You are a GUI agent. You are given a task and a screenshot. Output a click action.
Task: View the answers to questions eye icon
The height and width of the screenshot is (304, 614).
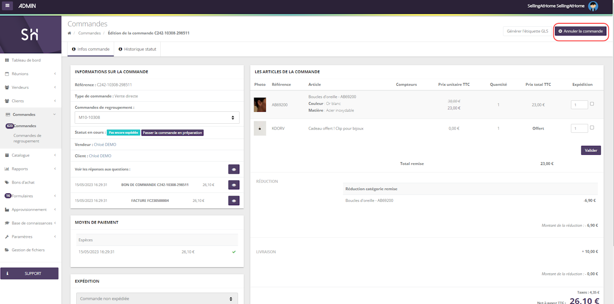pyautogui.click(x=234, y=169)
